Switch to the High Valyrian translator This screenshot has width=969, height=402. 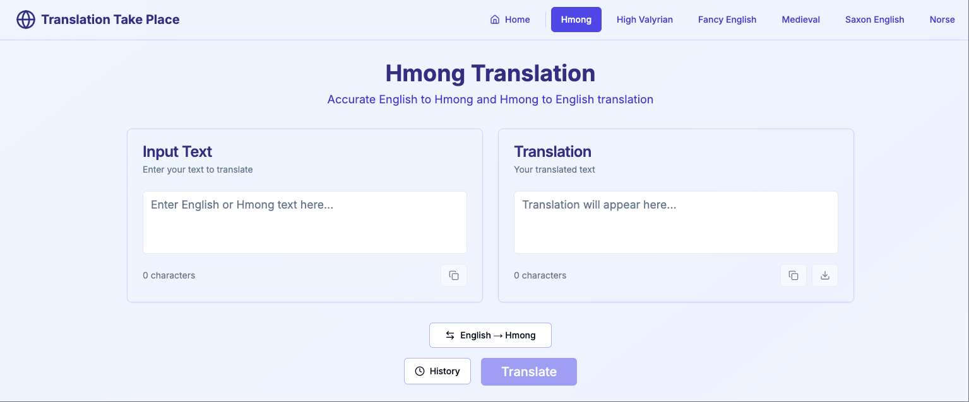click(645, 20)
